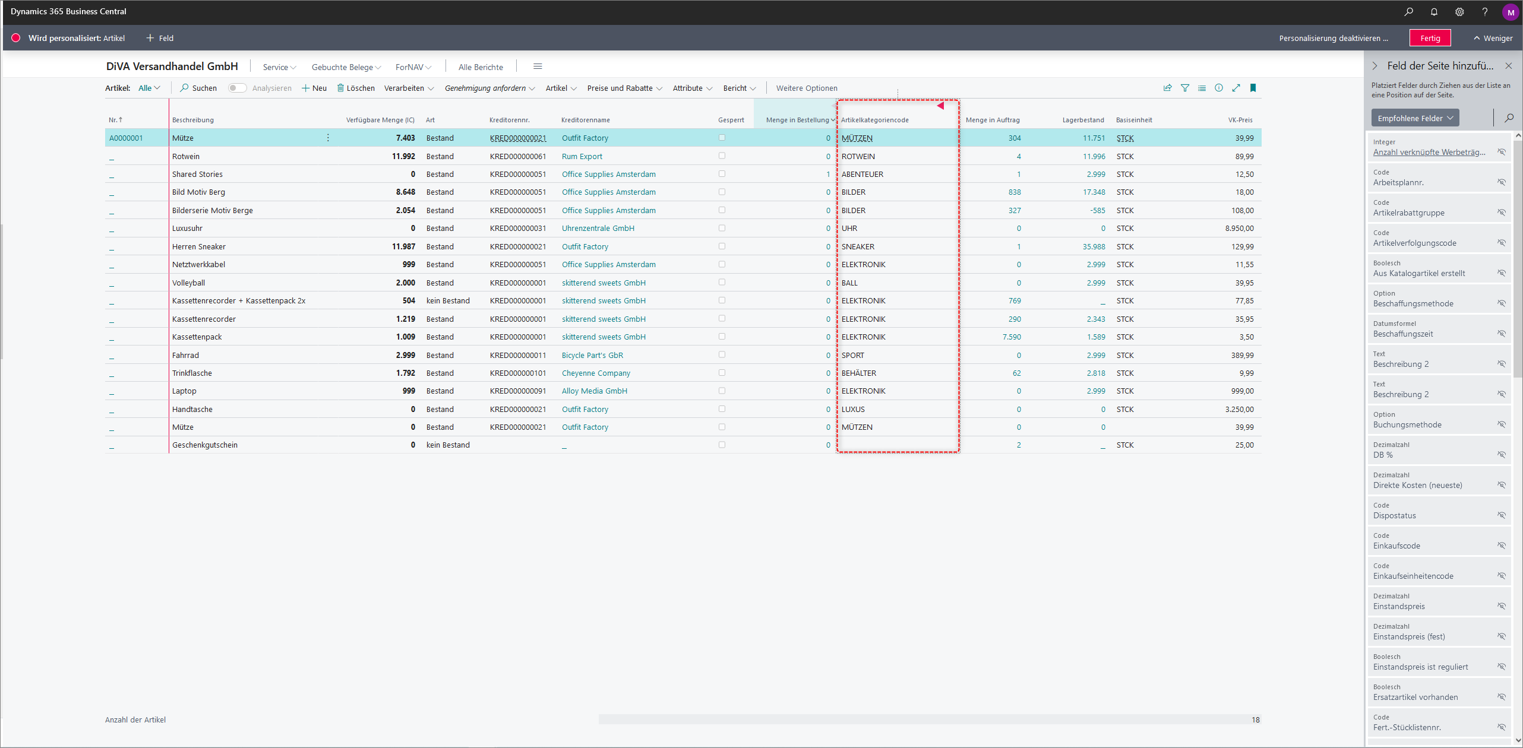This screenshot has width=1523, height=748.
Task: Select Einkaufscode field entry in panel
Action: (1439, 541)
